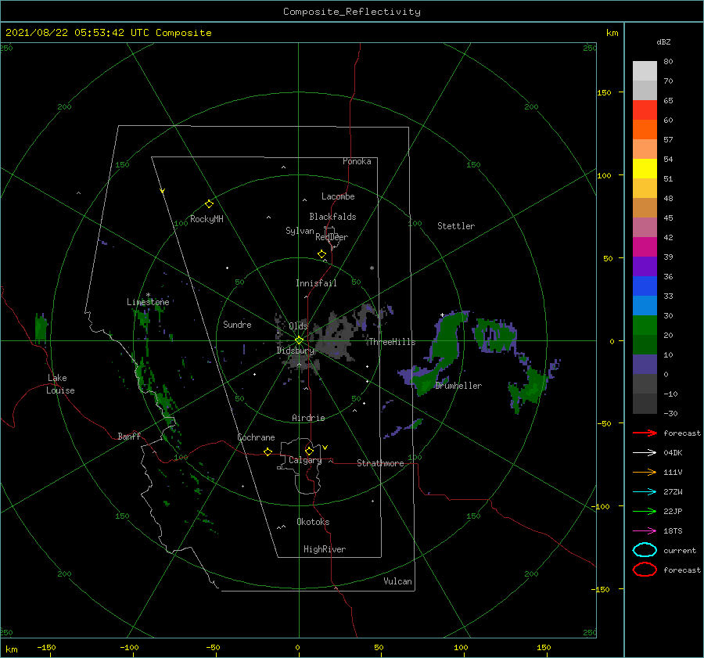Click the yellow diamond marker below RedDeer
704x658 pixels.
(321, 254)
